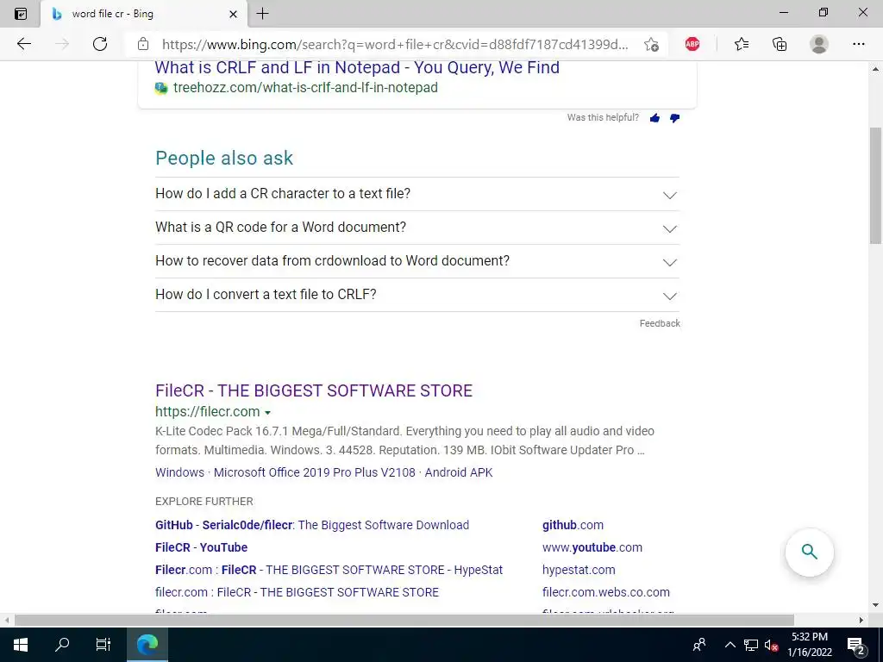
Task: Click the horizontal scrollbar thumb
Action: click(404, 621)
